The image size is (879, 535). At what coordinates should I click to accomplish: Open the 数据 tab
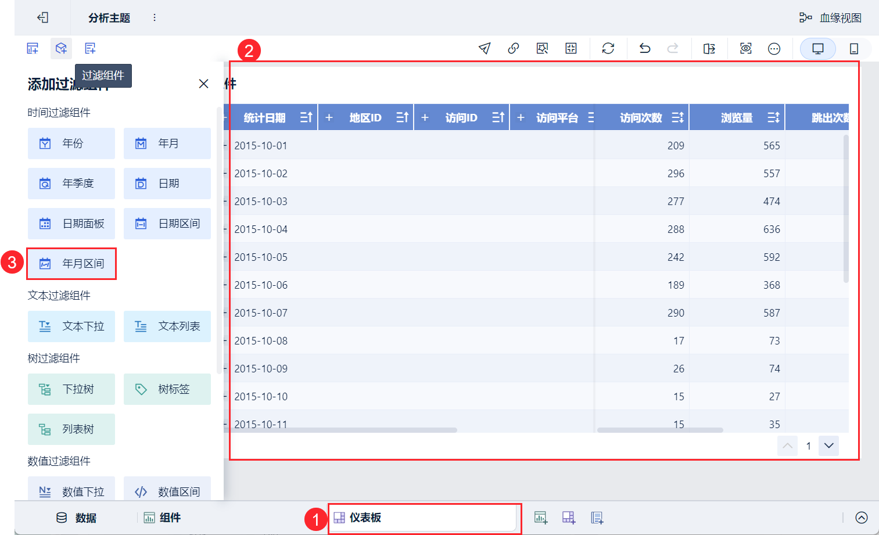76,518
